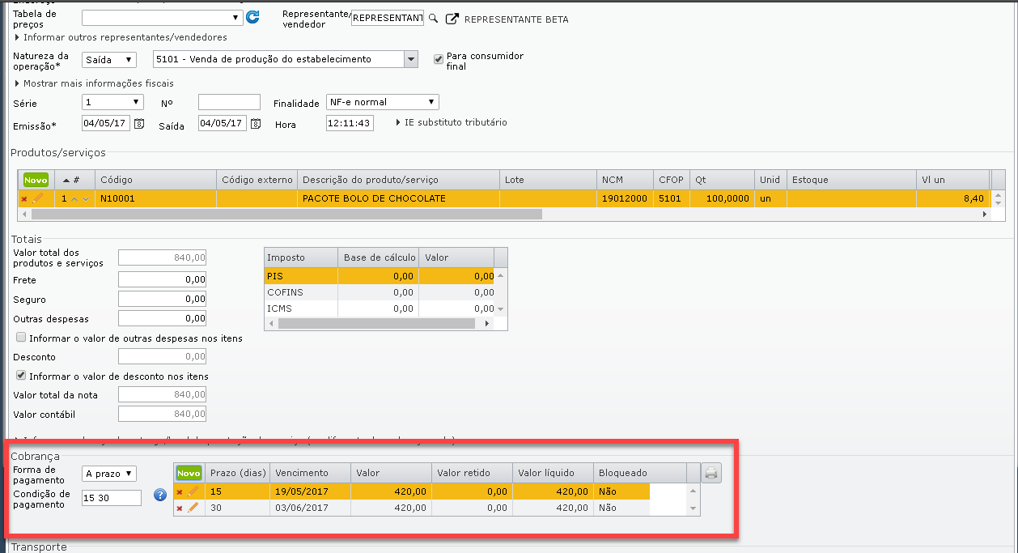Add new product with green Novo button

coord(36,180)
